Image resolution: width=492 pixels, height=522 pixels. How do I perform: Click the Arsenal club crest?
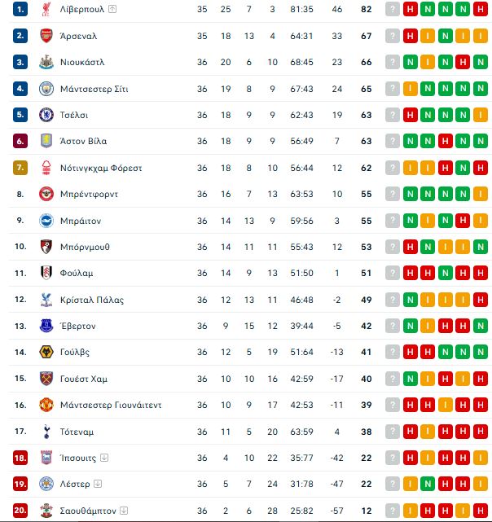coord(46,36)
